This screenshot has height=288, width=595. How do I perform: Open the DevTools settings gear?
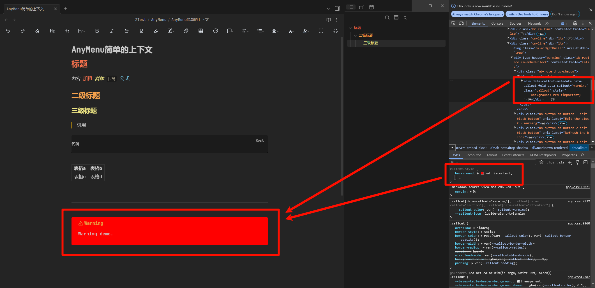click(575, 23)
